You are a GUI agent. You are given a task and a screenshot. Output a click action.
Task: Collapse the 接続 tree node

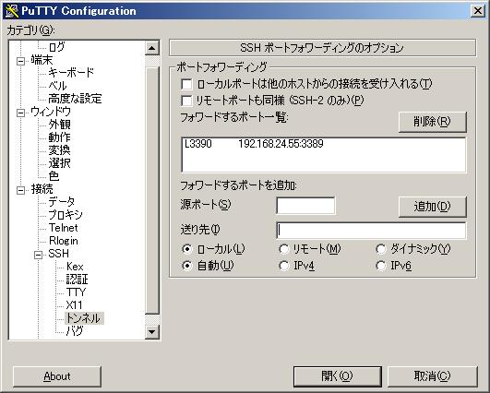point(20,190)
